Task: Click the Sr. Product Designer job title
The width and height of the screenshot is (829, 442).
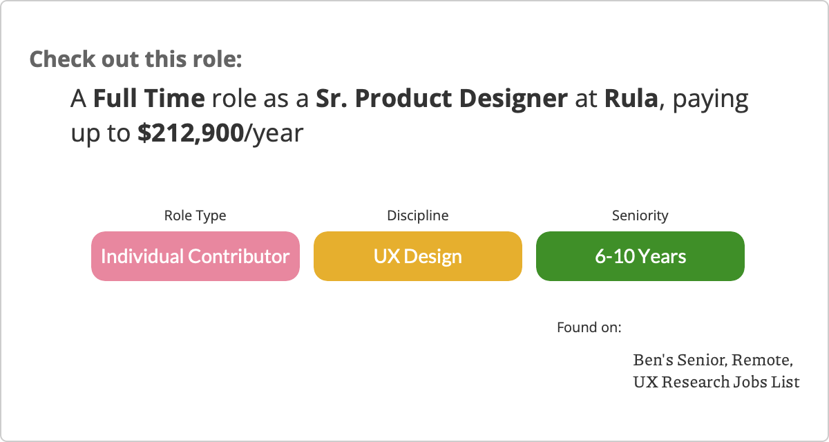Action: 441,99
